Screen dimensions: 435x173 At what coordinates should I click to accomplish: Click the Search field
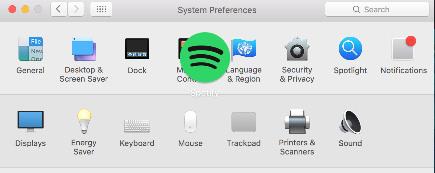pyautogui.click(x=377, y=9)
